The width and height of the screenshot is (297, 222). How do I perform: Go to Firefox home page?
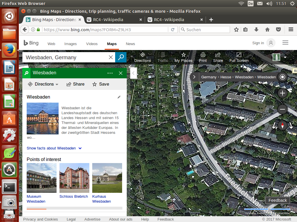coord(267,30)
